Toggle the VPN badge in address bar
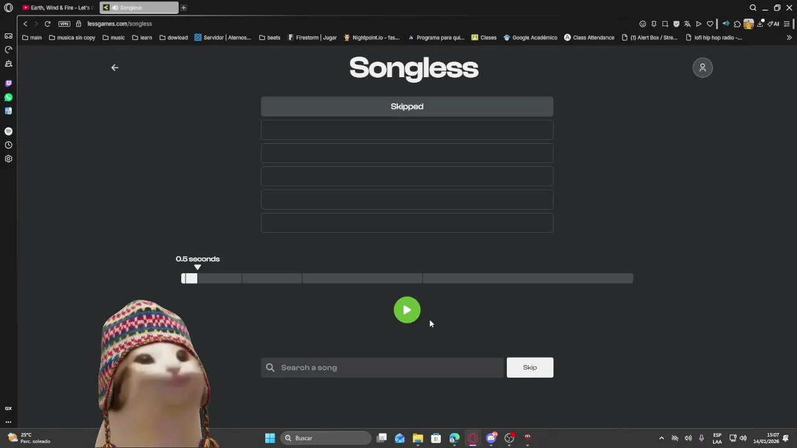 coord(64,24)
